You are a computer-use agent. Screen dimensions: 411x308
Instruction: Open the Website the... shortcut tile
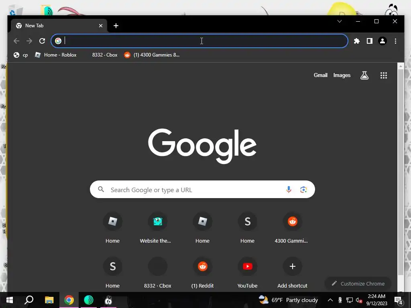[157, 228]
